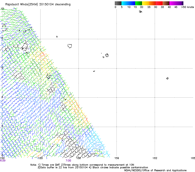
Task: Click the '10' legend tick label
Action: [129, 7]
